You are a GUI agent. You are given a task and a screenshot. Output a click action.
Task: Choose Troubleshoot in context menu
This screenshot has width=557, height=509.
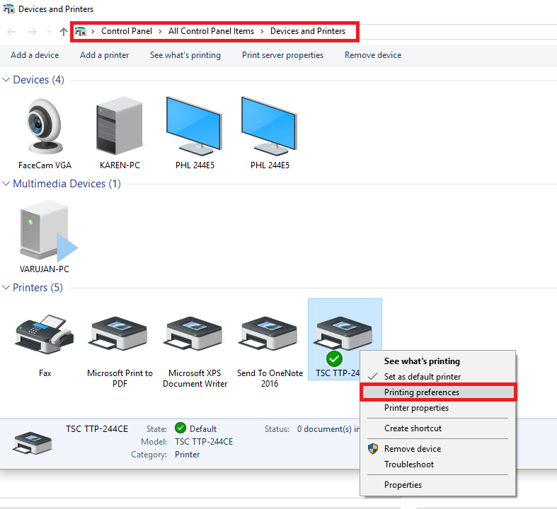pyautogui.click(x=437, y=464)
